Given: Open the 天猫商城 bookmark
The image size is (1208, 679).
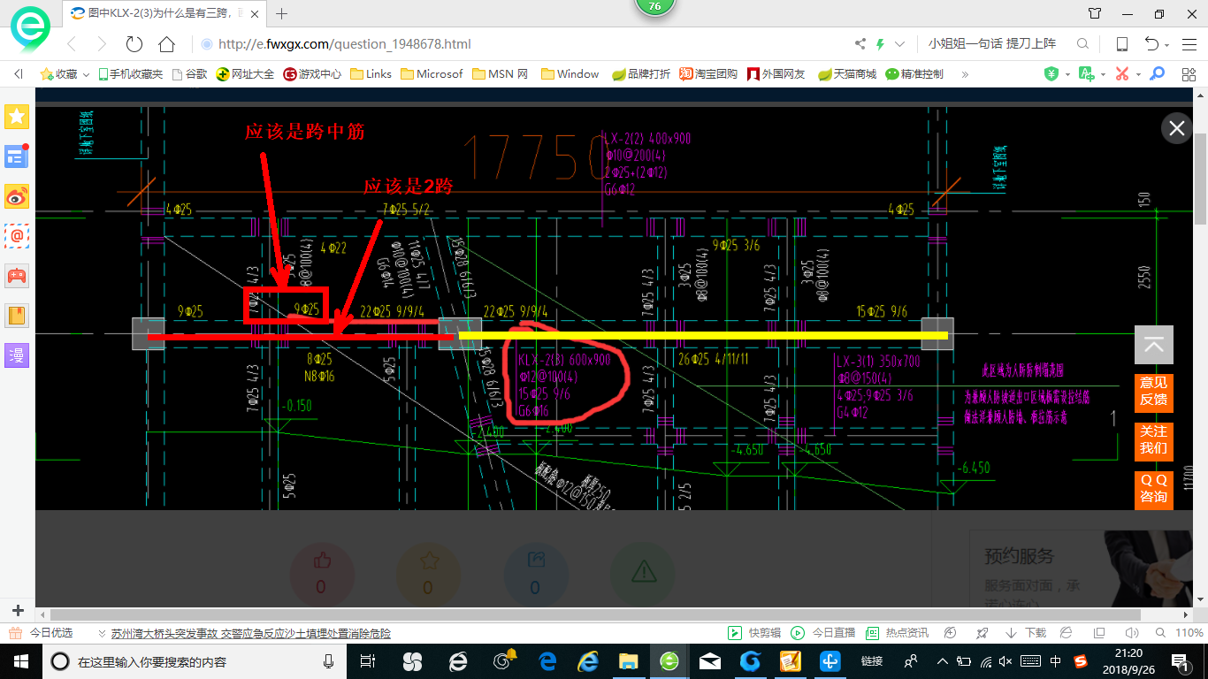Looking at the screenshot, I should (846, 74).
